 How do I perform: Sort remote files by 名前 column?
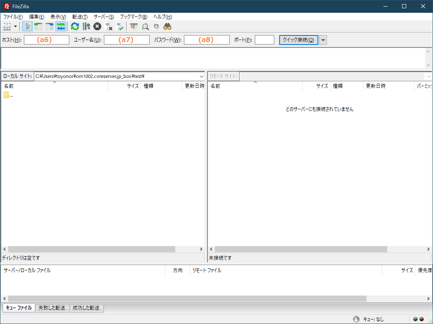[x=255, y=86]
